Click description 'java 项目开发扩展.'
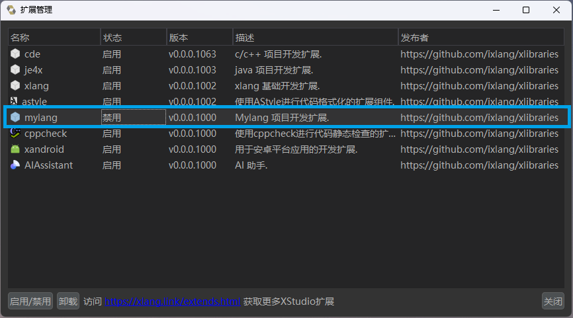The width and height of the screenshot is (573, 318). pos(274,69)
